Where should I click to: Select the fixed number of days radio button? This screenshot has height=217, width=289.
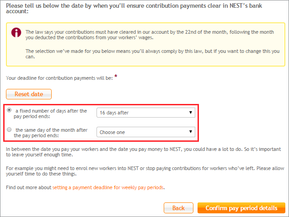(9, 110)
